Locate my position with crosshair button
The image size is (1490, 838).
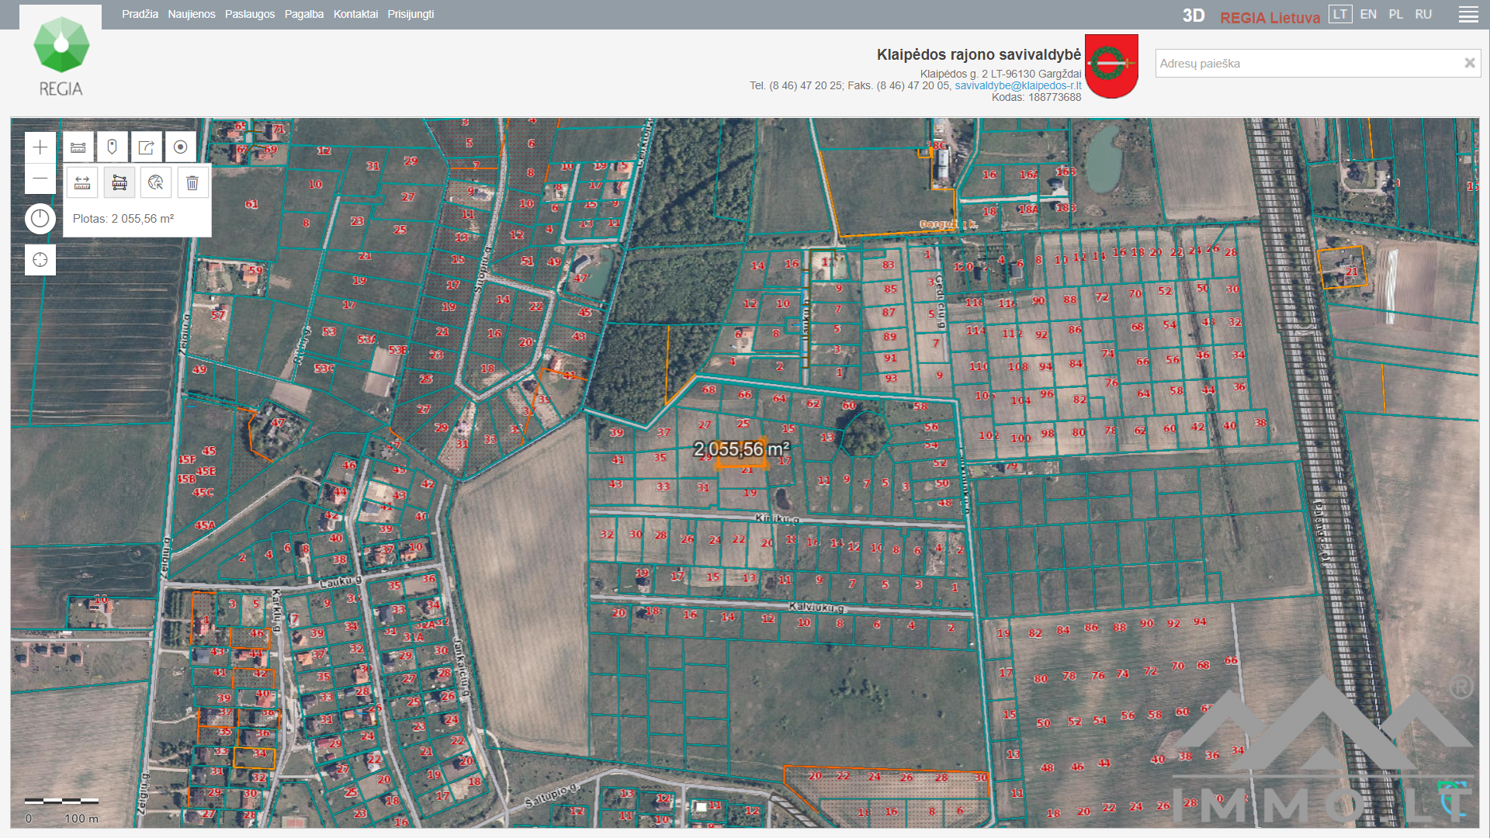pos(40,260)
